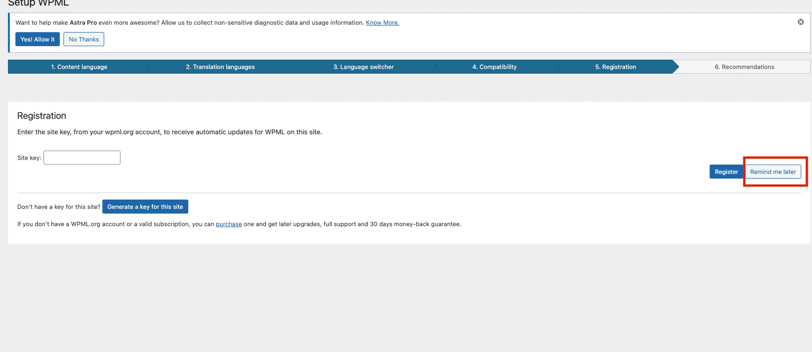Focus the Site key input field
The width and height of the screenshot is (812, 352).
tap(82, 158)
